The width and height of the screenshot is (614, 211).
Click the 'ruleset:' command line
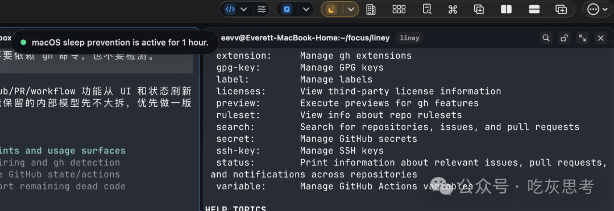339,115
